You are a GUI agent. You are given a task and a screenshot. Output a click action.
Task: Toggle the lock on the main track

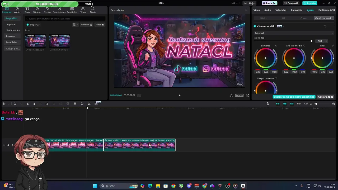8,145
